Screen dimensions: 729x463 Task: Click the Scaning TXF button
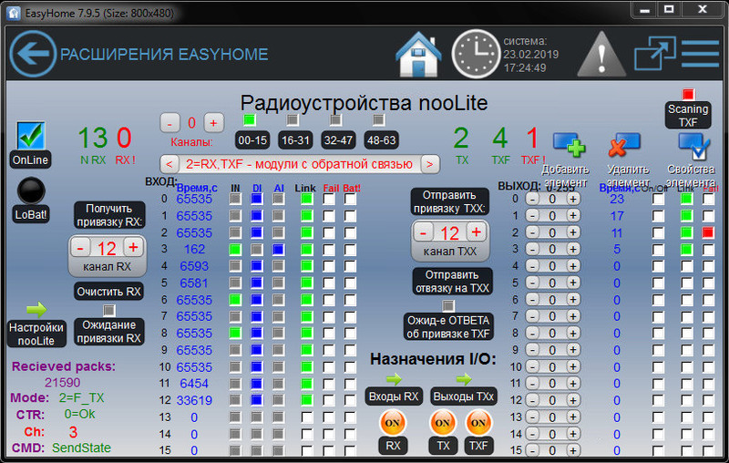tap(688, 115)
